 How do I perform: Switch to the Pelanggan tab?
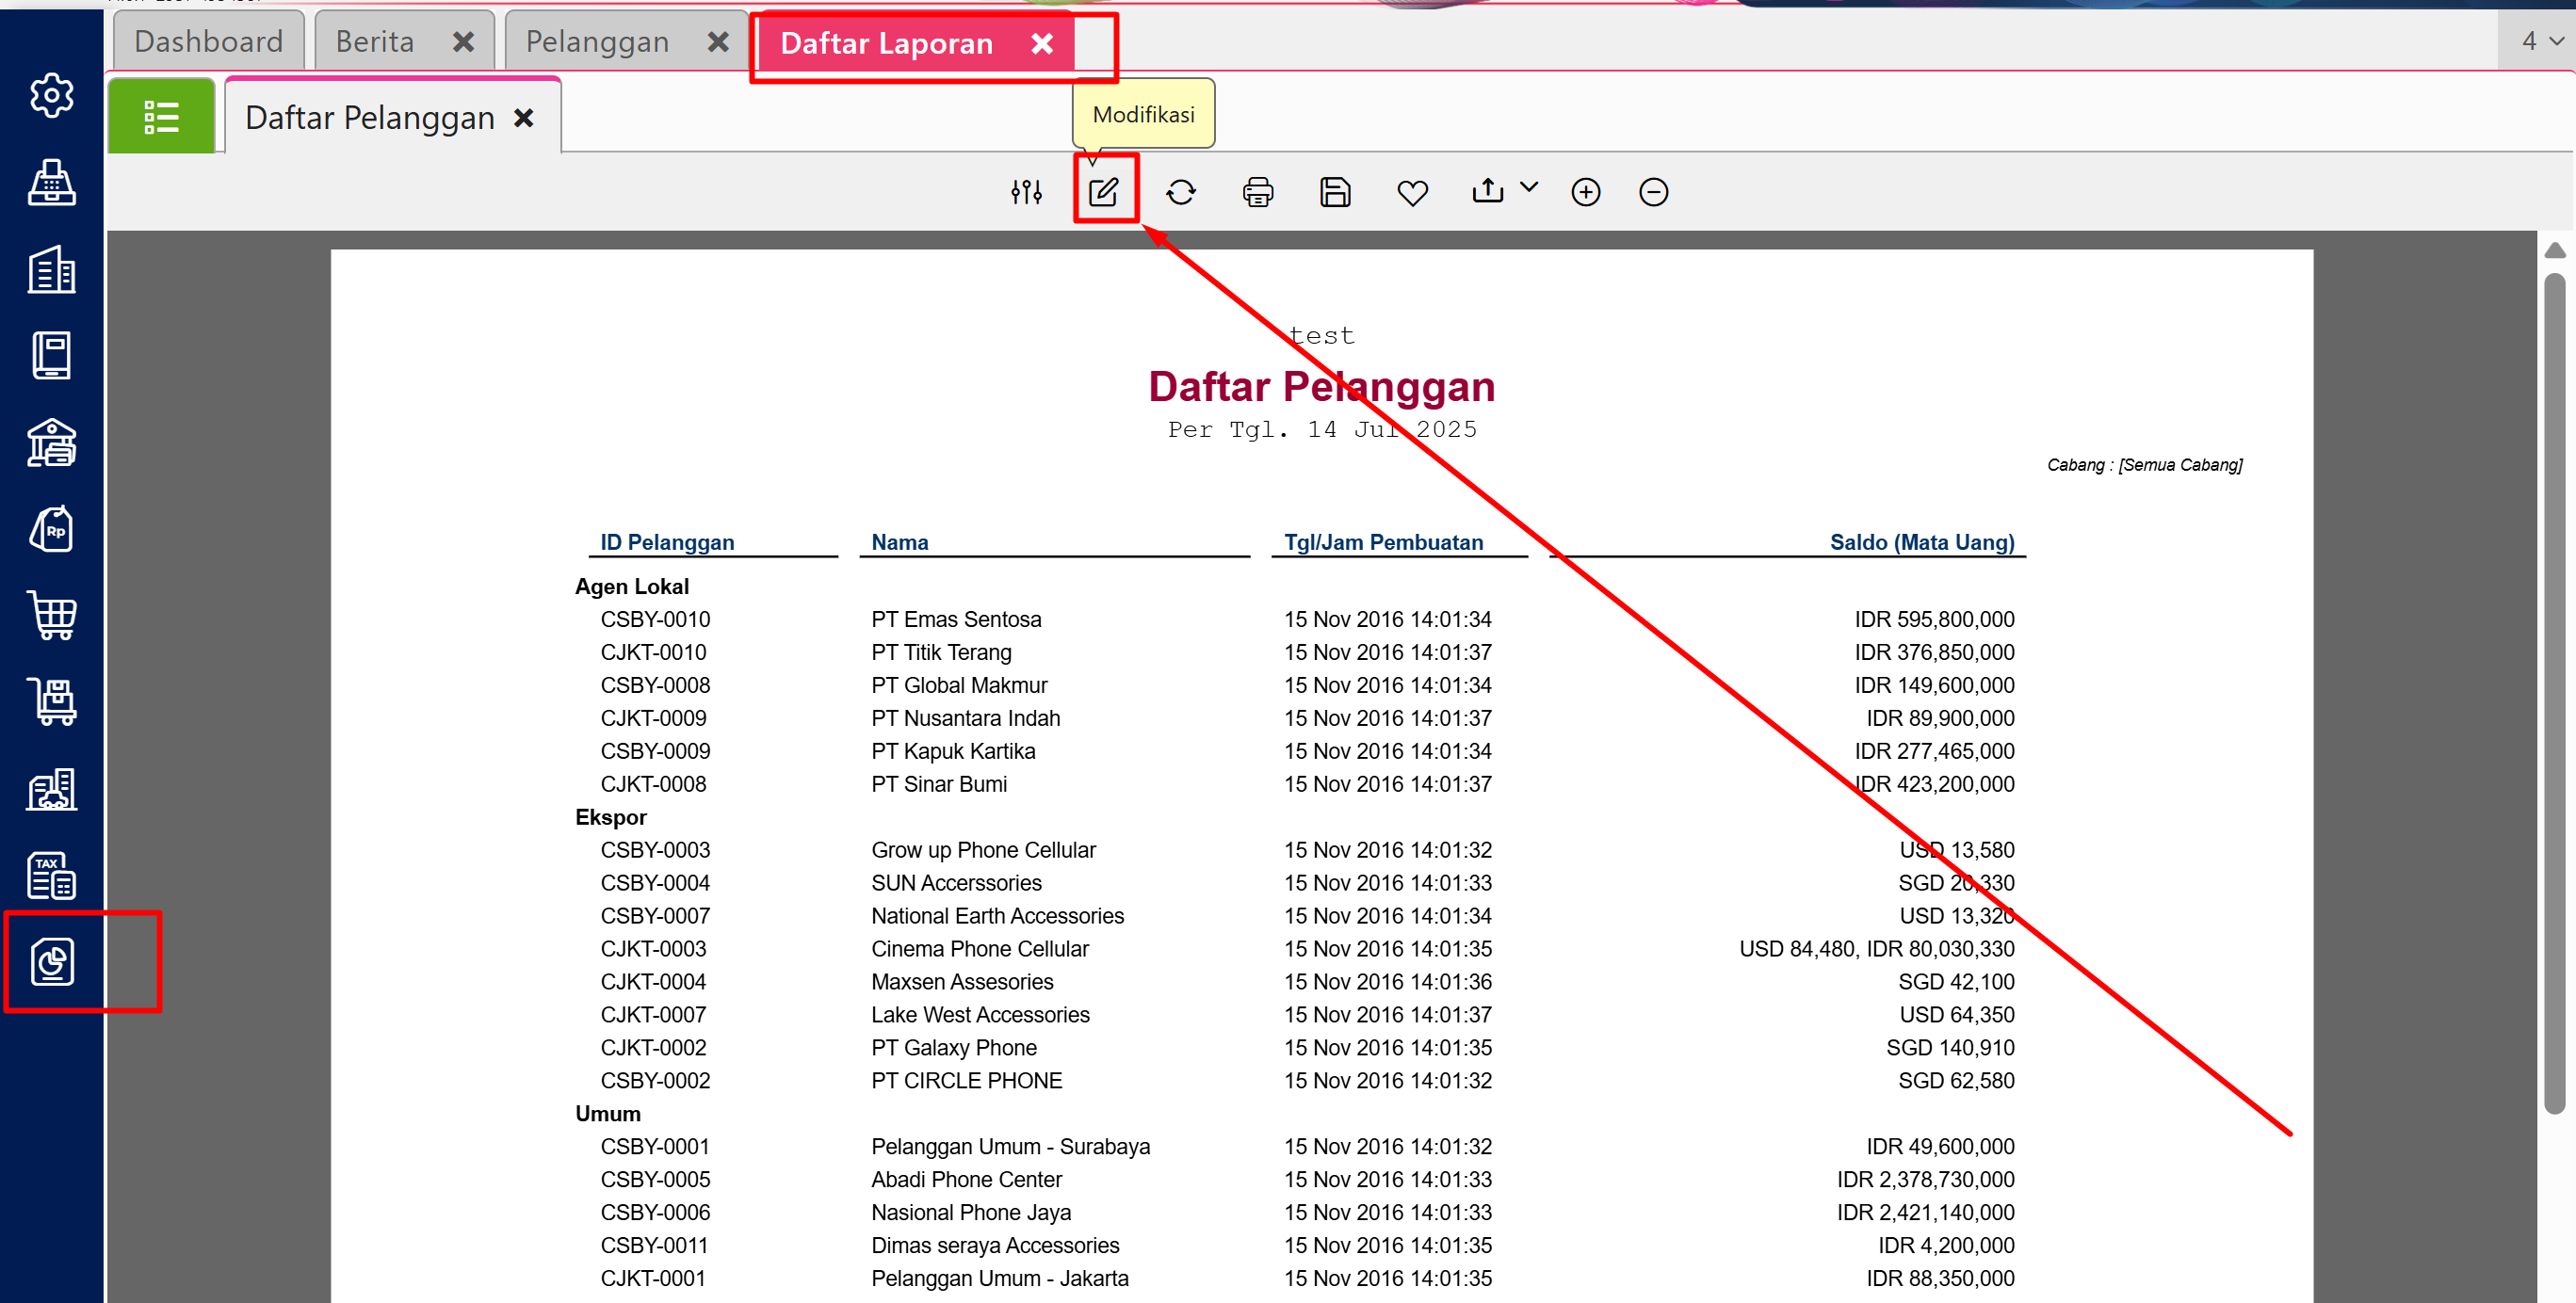coord(597,41)
